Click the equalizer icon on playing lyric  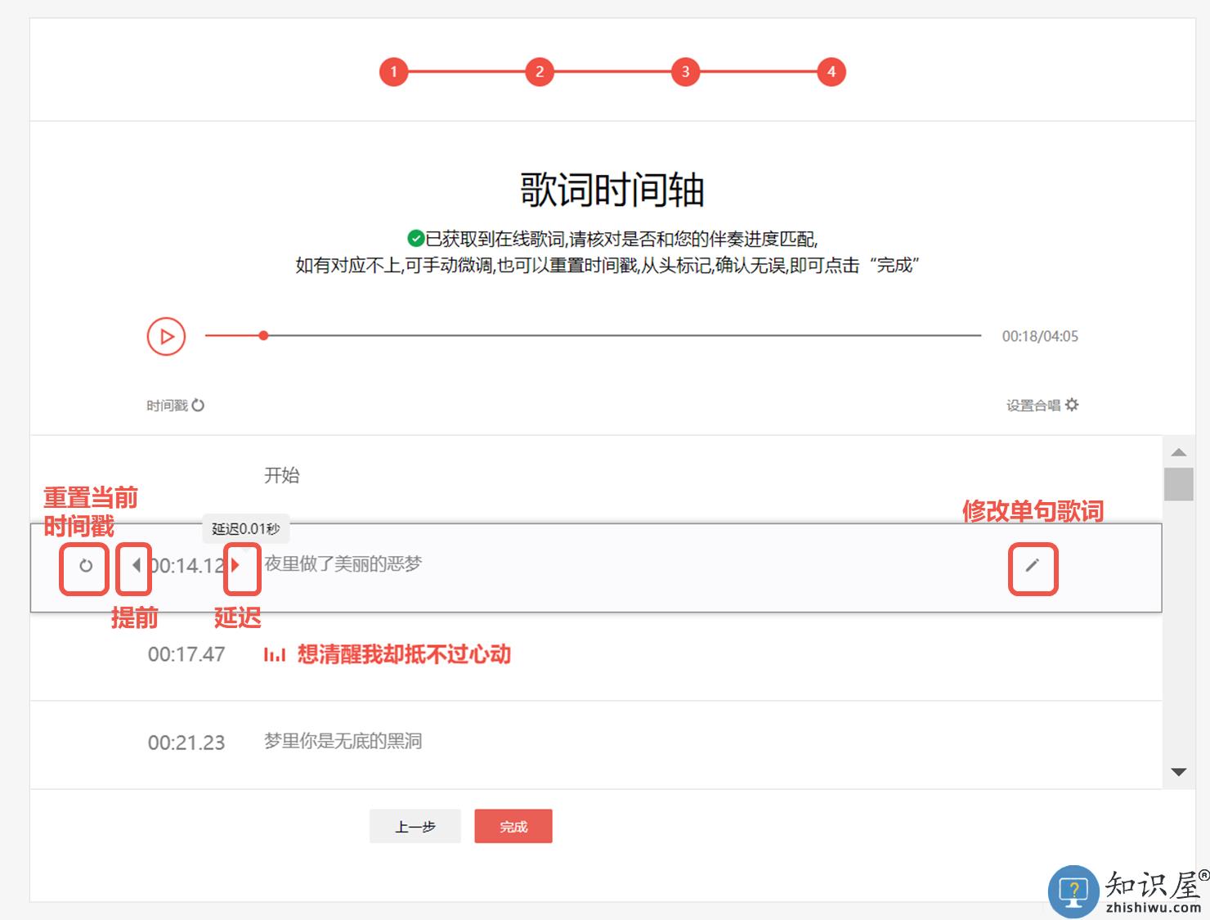pyautogui.click(x=275, y=655)
